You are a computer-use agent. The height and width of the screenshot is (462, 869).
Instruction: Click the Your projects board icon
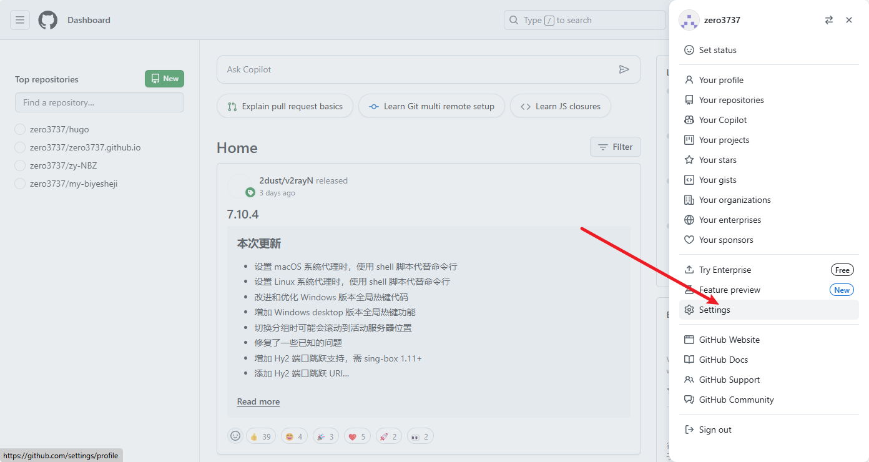689,140
